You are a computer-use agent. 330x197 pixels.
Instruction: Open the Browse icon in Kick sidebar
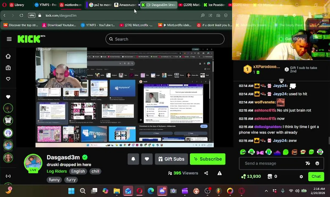point(8,68)
